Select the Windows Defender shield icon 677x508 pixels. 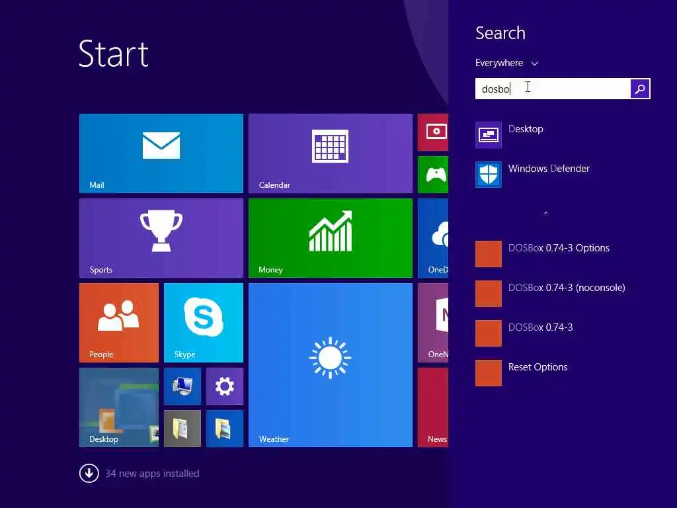click(x=489, y=175)
